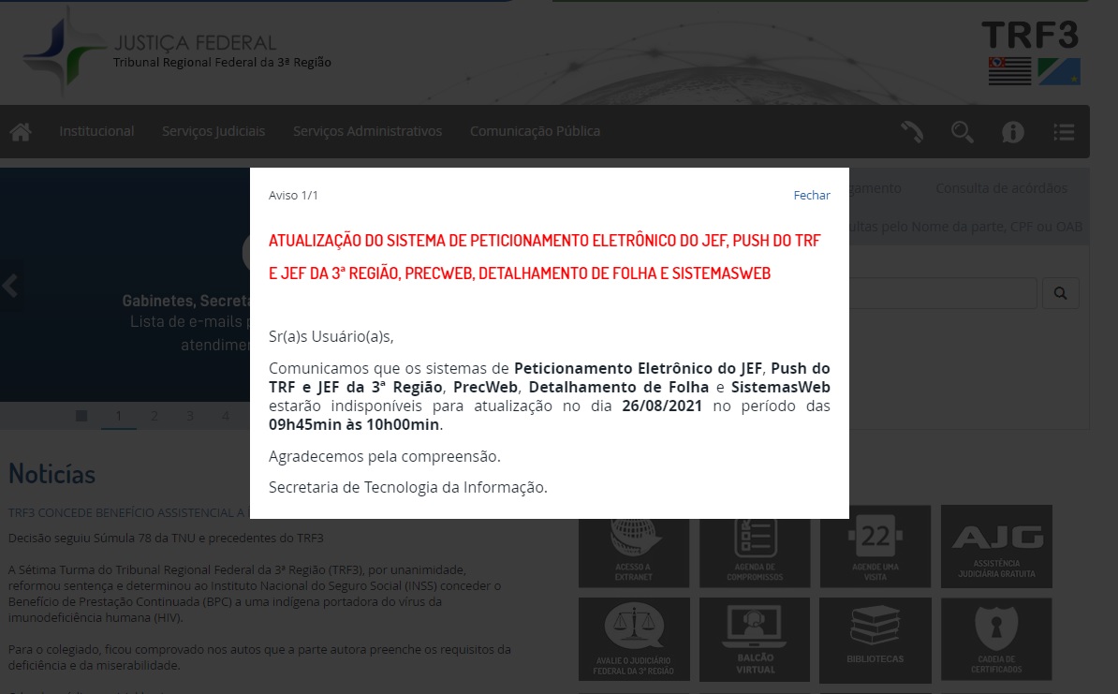Click the TRF3 logo

[1030, 35]
